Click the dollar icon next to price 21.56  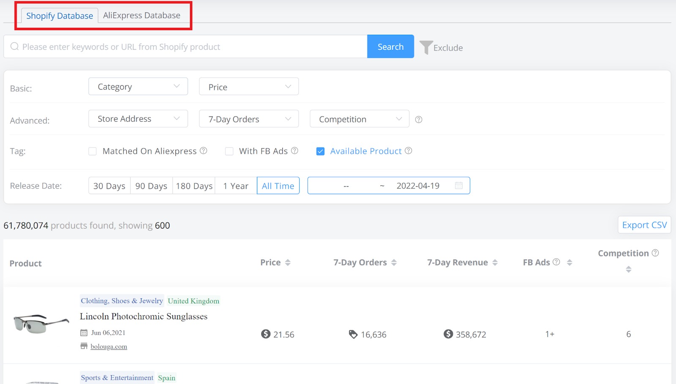265,334
